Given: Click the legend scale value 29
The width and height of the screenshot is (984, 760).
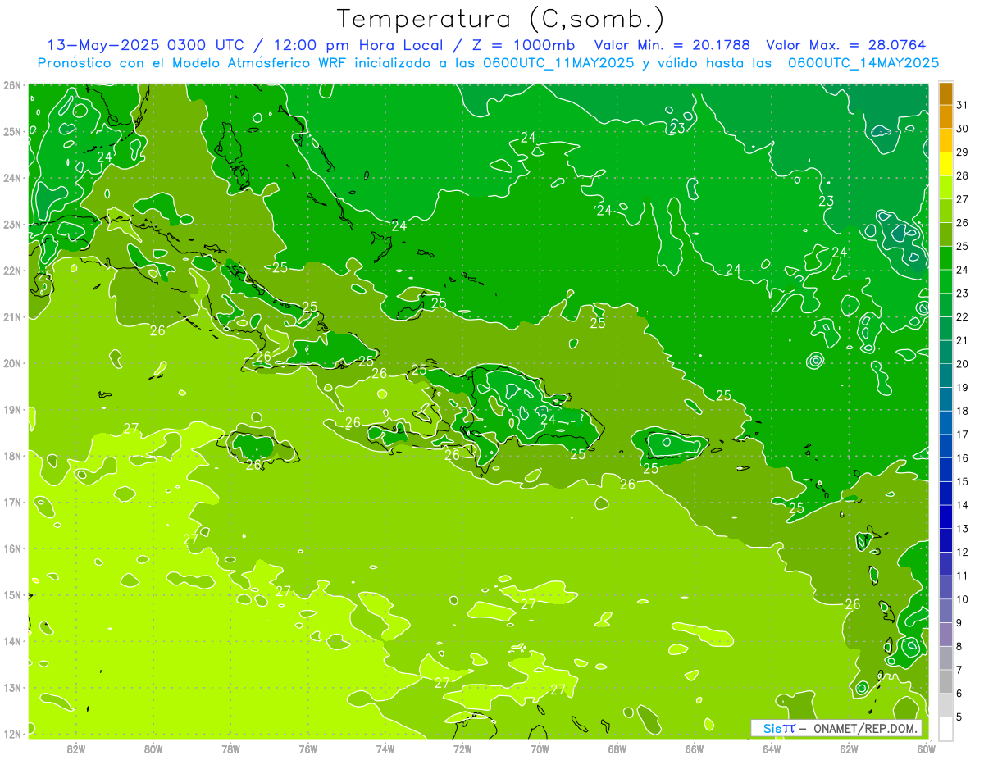Looking at the screenshot, I should coord(962,153).
